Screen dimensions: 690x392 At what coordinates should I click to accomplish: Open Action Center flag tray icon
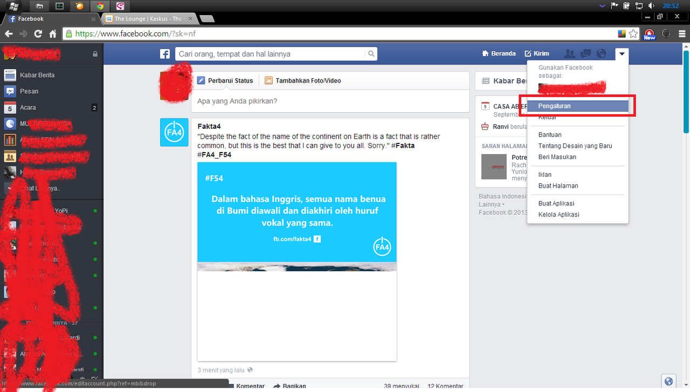point(615,5)
